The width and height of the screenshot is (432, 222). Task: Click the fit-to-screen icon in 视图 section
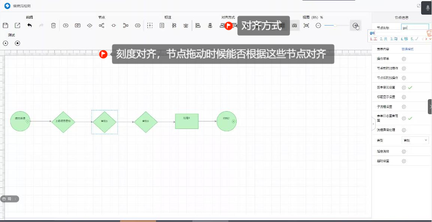tap(306, 25)
